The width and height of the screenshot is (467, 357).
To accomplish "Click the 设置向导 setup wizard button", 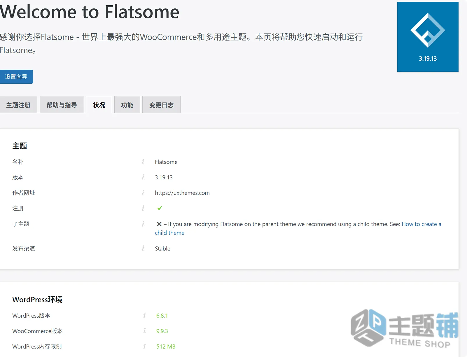I will (x=16, y=77).
